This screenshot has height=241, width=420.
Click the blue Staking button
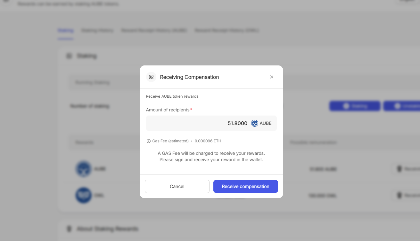click(355, 106)
